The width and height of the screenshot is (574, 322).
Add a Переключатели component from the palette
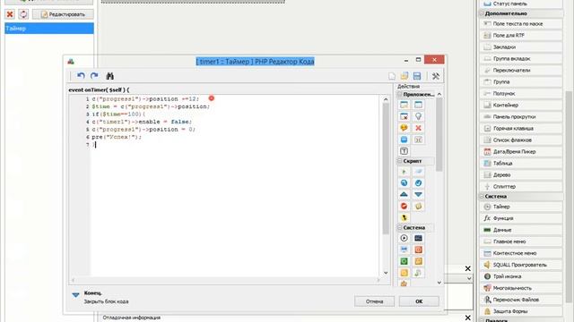coord(521,70)
